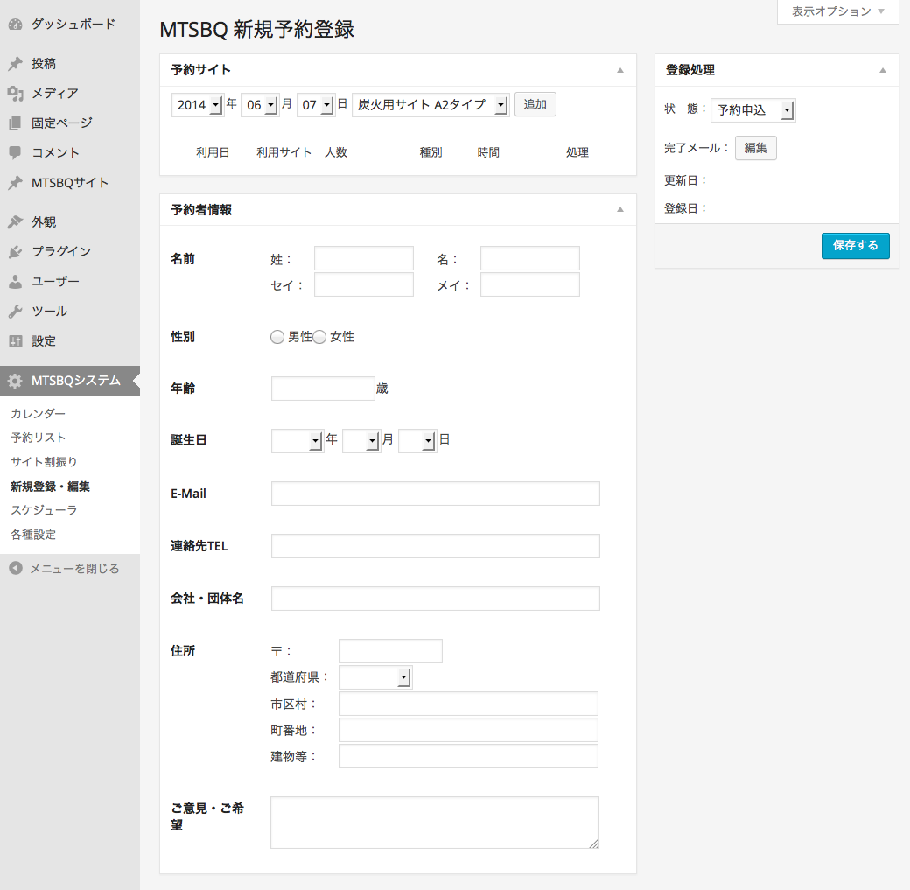The image size is (910, 890).
Task: Click the wrench icon beside ツール
Action: point(15,312)
